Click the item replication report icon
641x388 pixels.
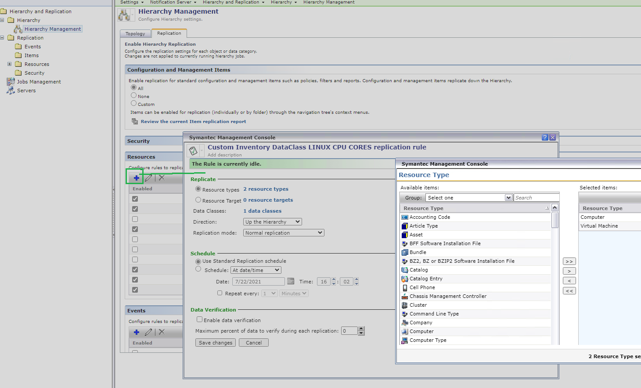coord(135,121)
